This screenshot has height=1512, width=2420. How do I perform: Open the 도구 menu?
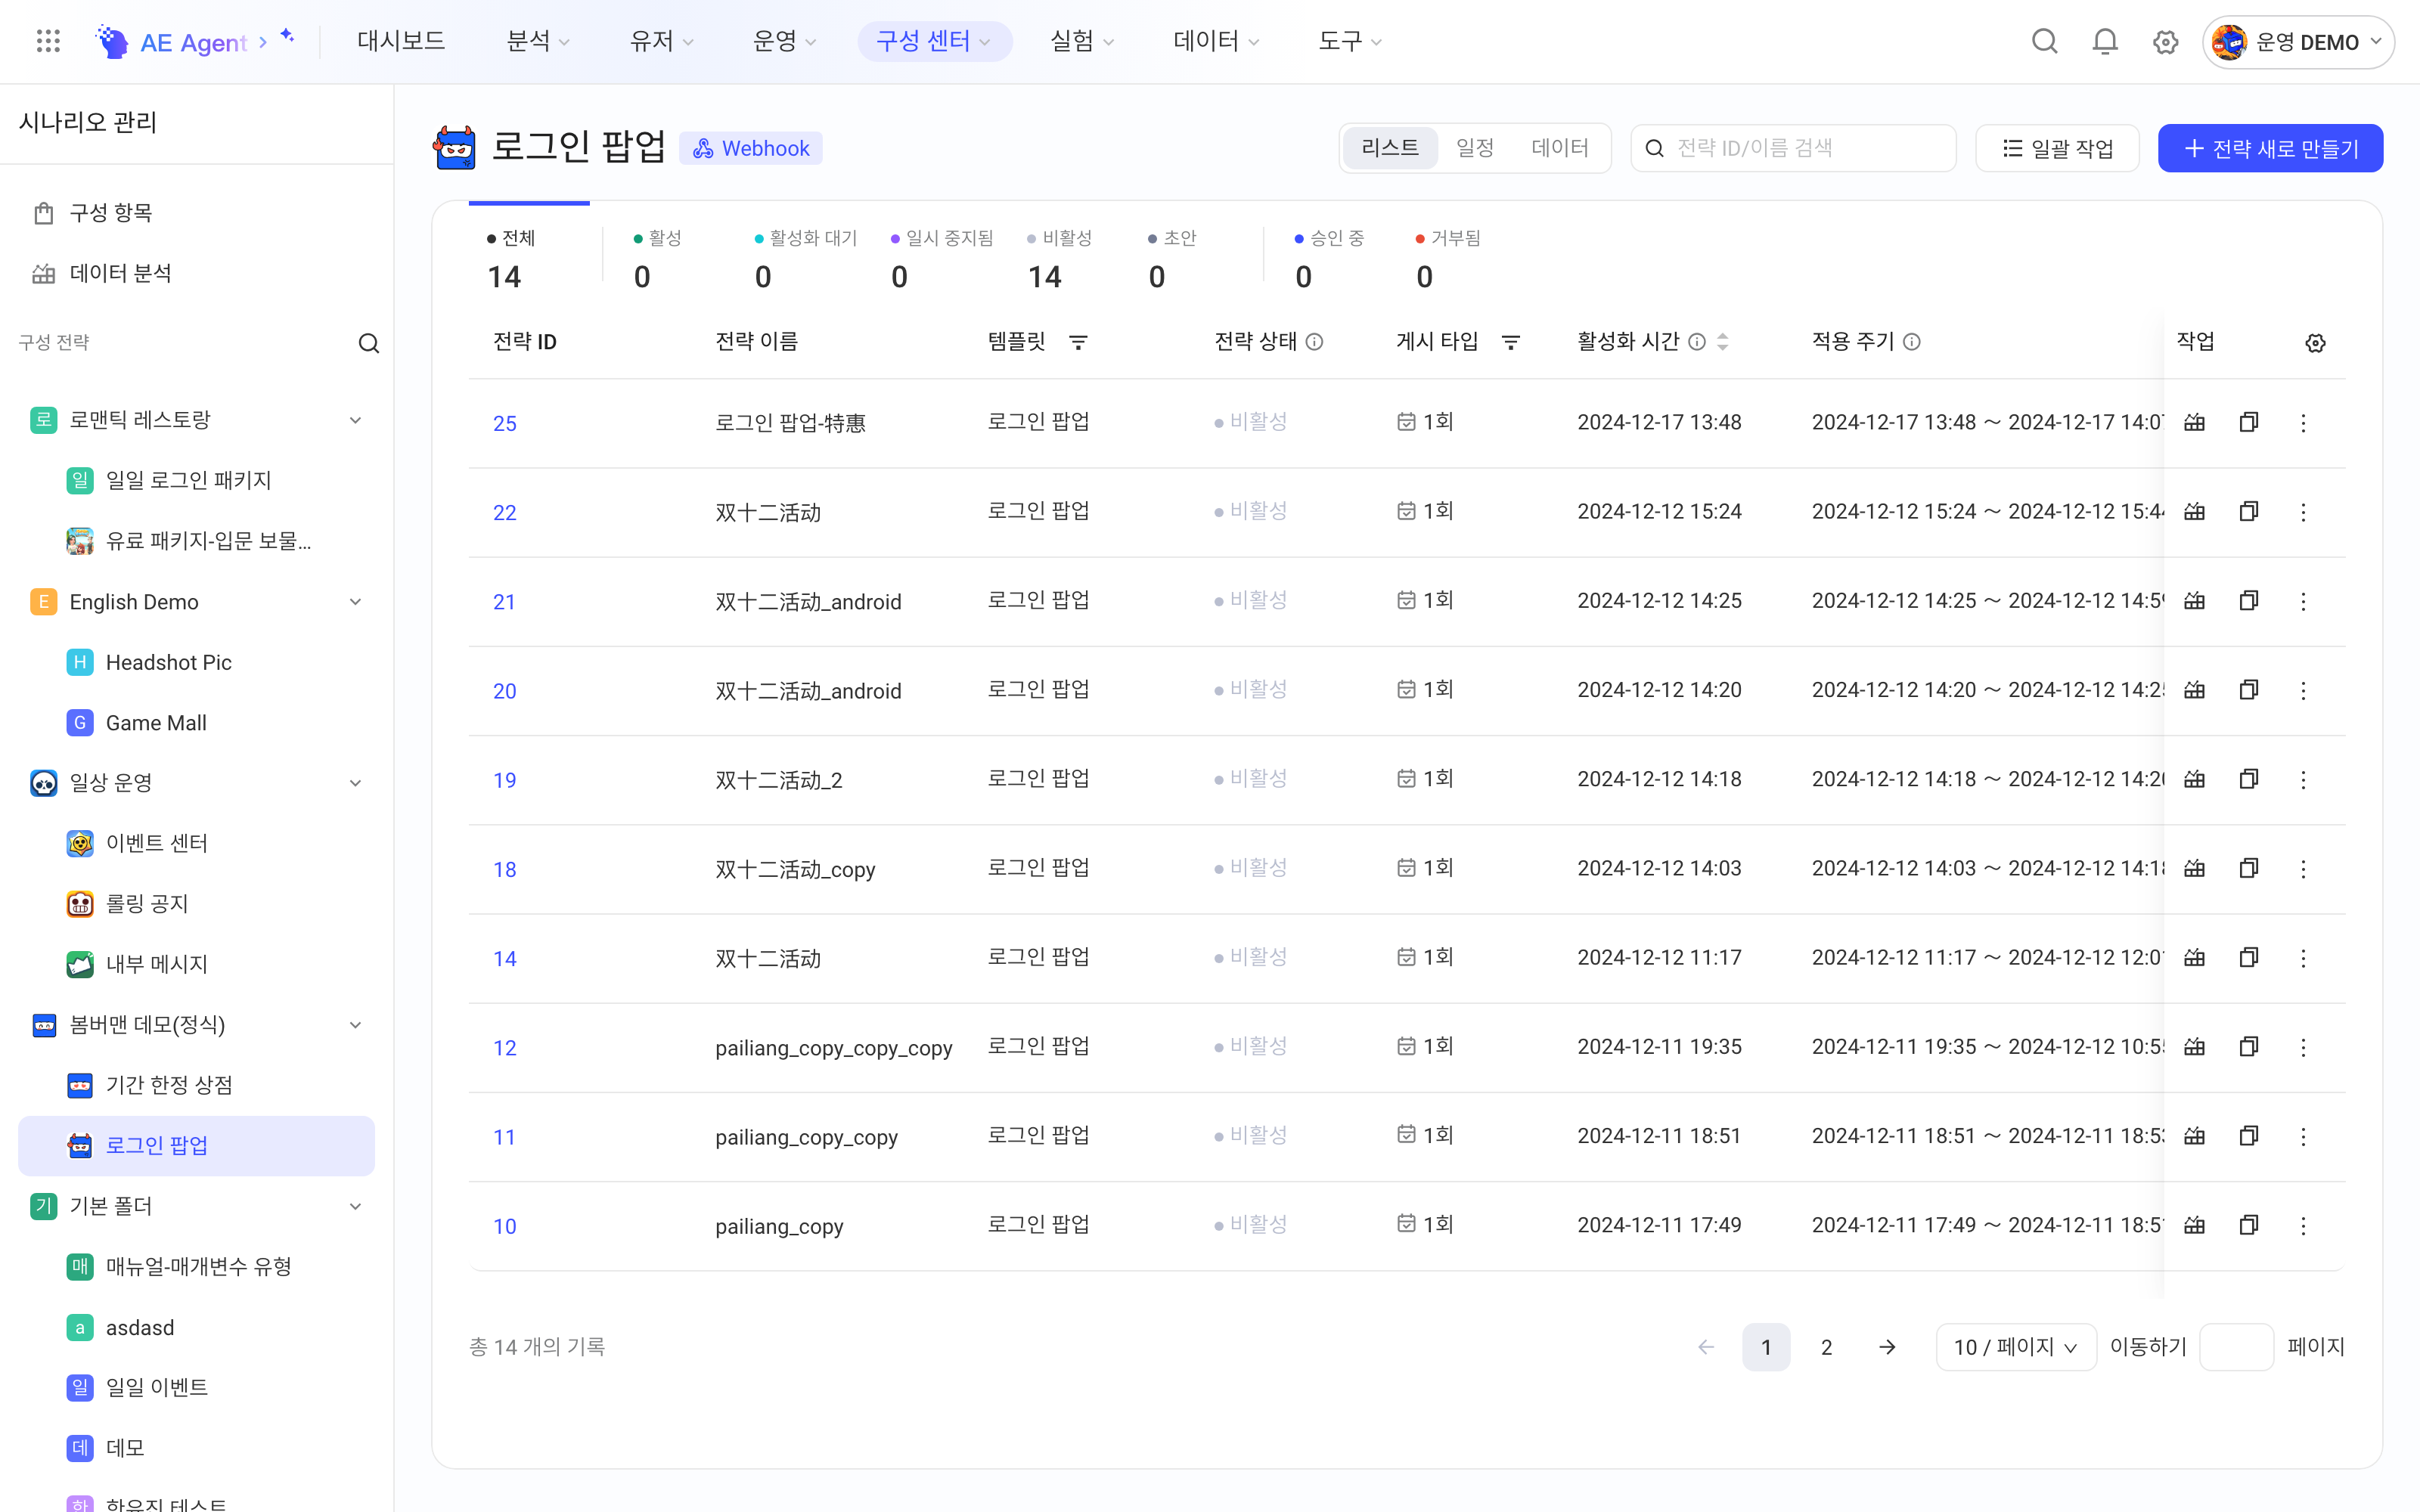(1349, 41)
